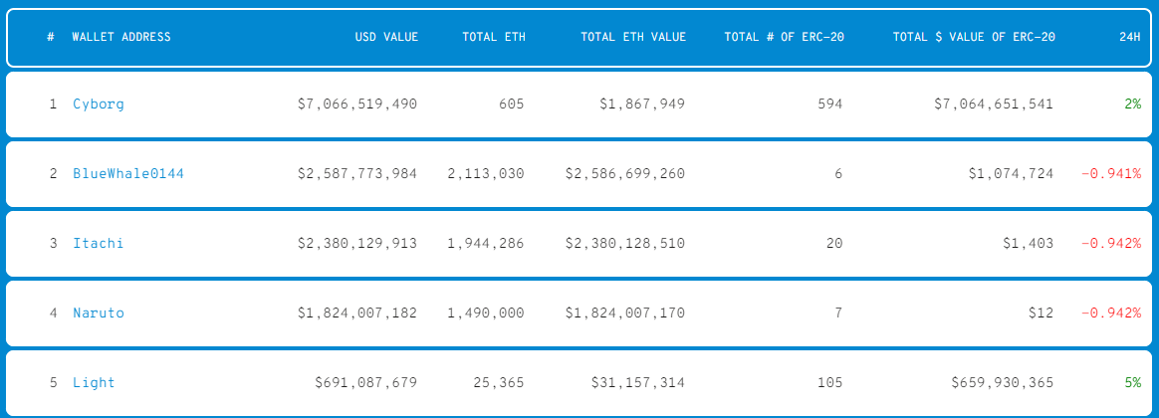Image resolution: width=1159 pixels, height=418 pixels.
Task: Open the Cyborg wallet link
Action: point(99,104)
